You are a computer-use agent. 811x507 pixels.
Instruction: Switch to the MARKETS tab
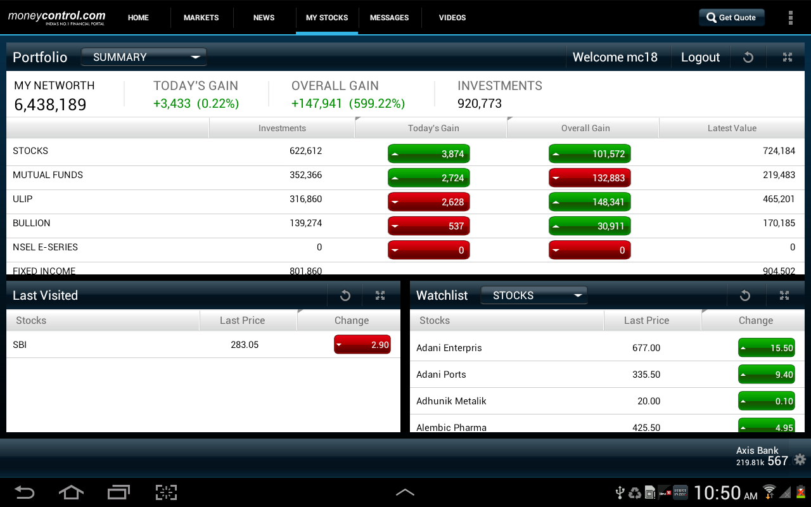coord(201,18)
